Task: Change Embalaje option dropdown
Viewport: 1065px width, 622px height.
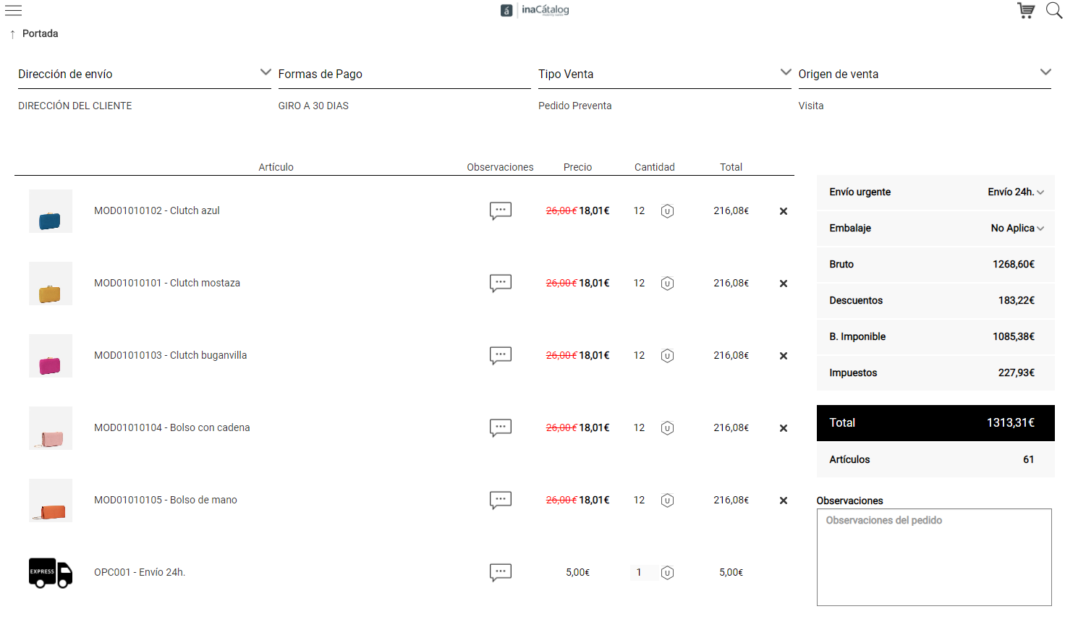Action: pyautogui.click(x=1017, y=228)
